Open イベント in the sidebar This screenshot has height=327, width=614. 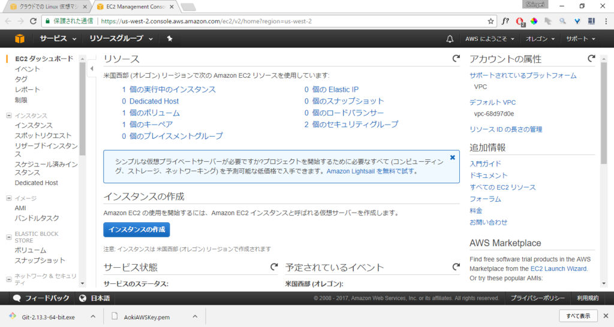pos(28,69)
